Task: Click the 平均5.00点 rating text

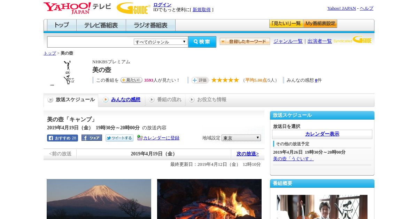Action: (256, 80)
